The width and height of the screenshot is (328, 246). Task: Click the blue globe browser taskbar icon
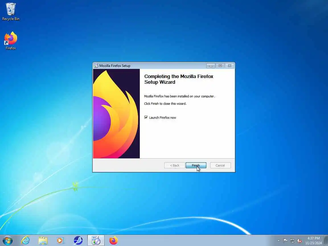(78, 241)
